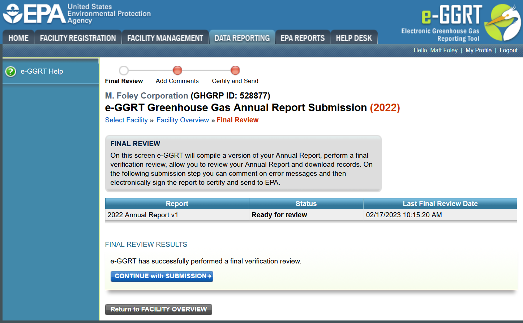523x323 pixels.
Task: Click the Certify and Send step label
Action: click(235, 81)
